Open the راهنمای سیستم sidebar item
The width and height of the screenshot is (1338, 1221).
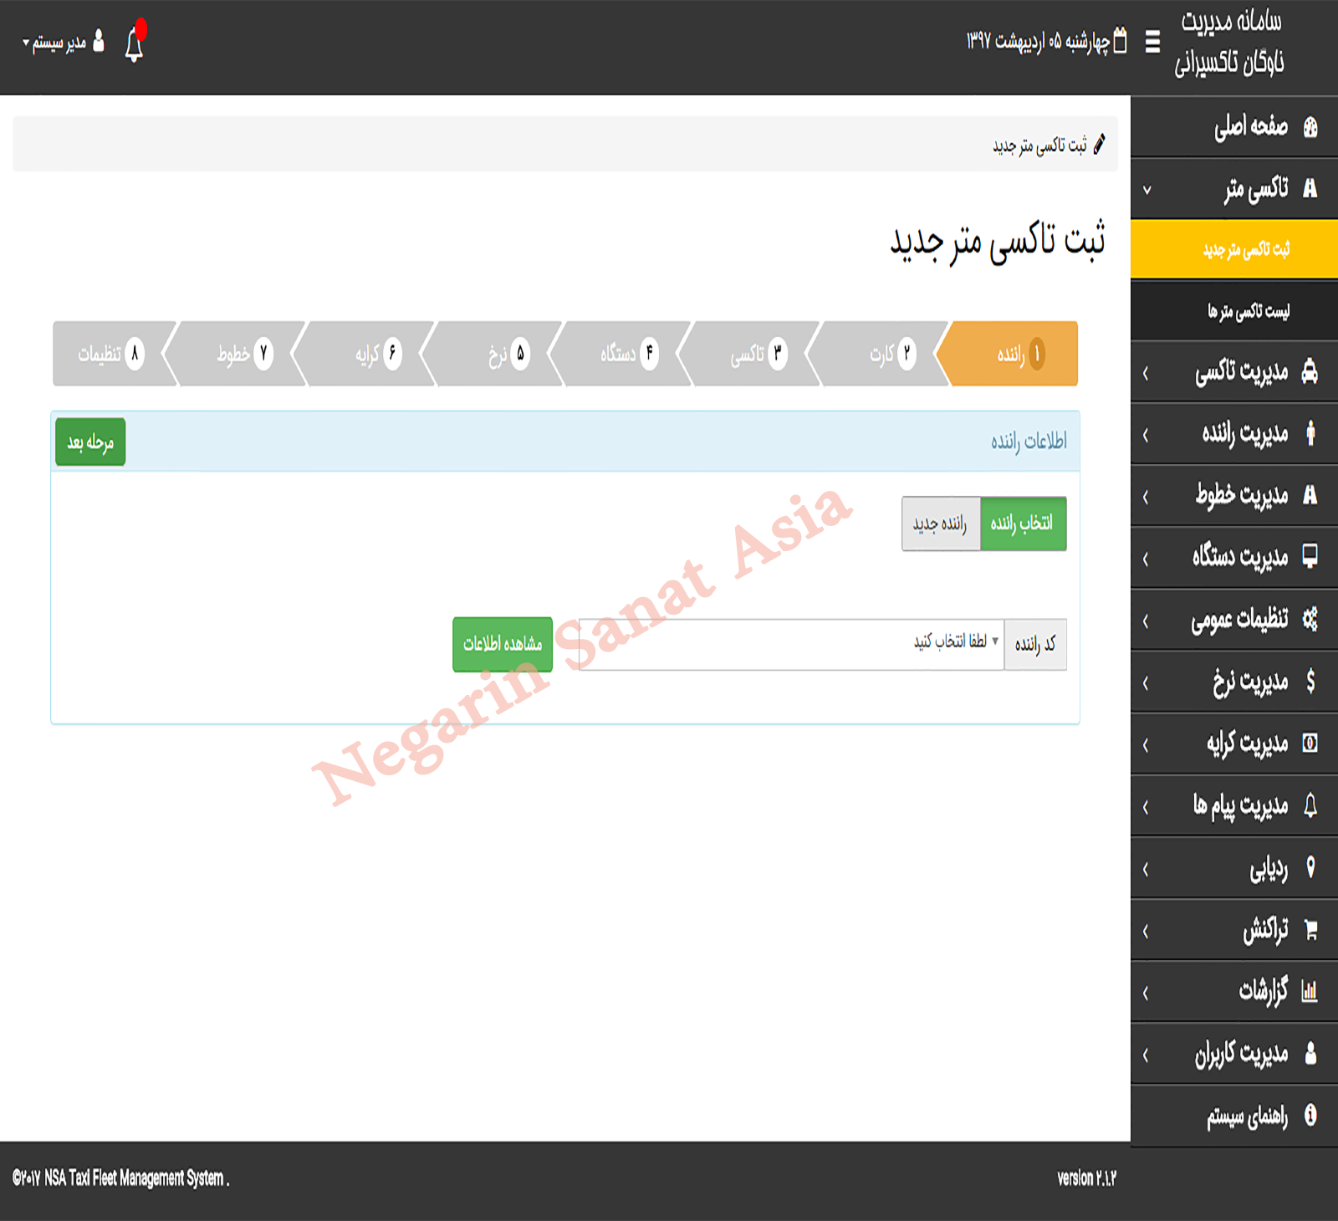[x=1234, y=1116]
